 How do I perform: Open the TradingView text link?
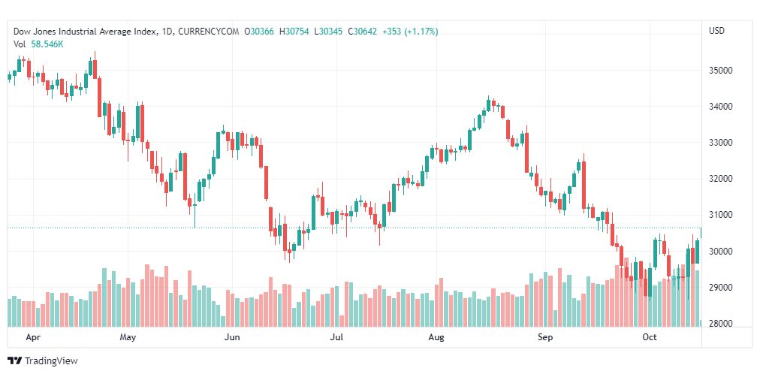[x=51, y=361]
